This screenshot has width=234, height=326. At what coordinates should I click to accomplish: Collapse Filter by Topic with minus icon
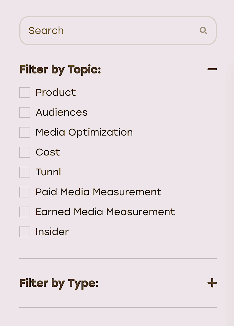tap(212, 69)
